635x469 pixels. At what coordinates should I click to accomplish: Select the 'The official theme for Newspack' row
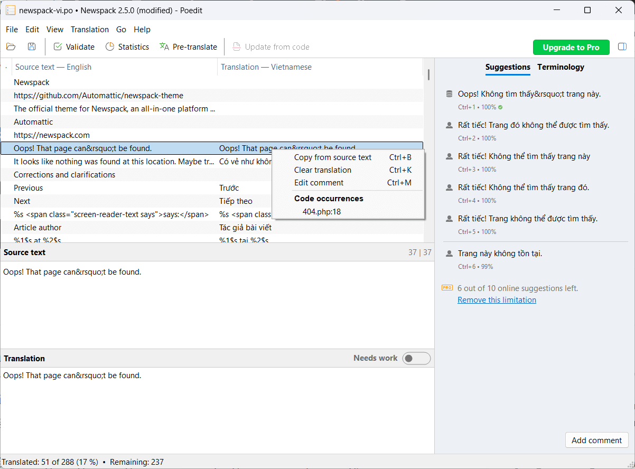tap(212, 109)
